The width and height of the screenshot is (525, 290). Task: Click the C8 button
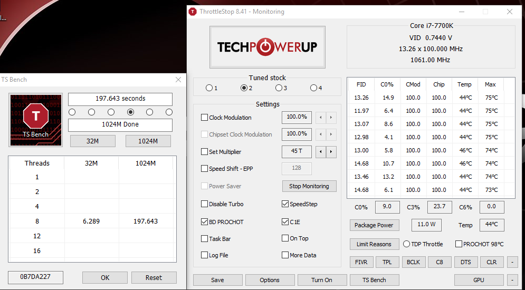[x=440, y=262]
